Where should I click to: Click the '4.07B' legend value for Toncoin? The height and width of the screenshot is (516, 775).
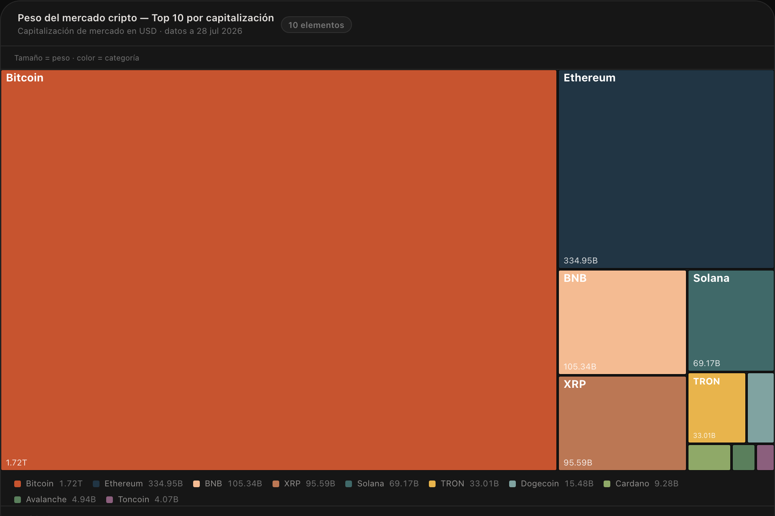(166, 499)
